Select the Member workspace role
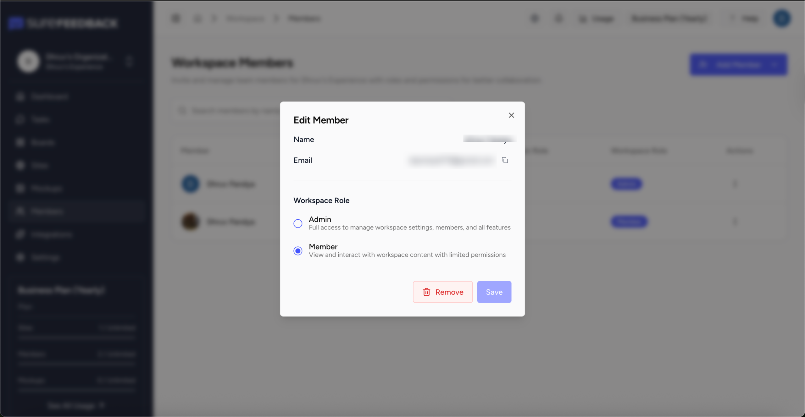This screenshot has height=417, width=805. [298, 251]
